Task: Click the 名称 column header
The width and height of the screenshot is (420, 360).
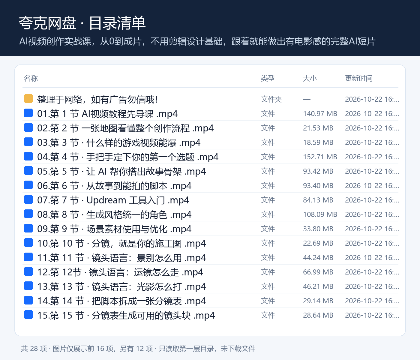Action: point(31,78)
